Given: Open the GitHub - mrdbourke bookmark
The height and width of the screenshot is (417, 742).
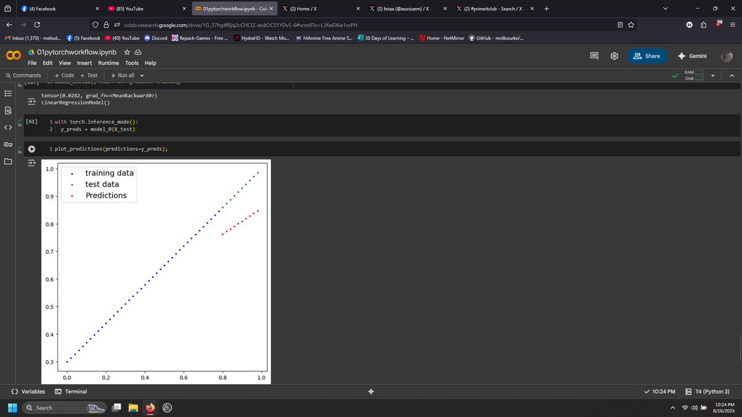Looking at the screenshot, I should [x=495, y=38].
